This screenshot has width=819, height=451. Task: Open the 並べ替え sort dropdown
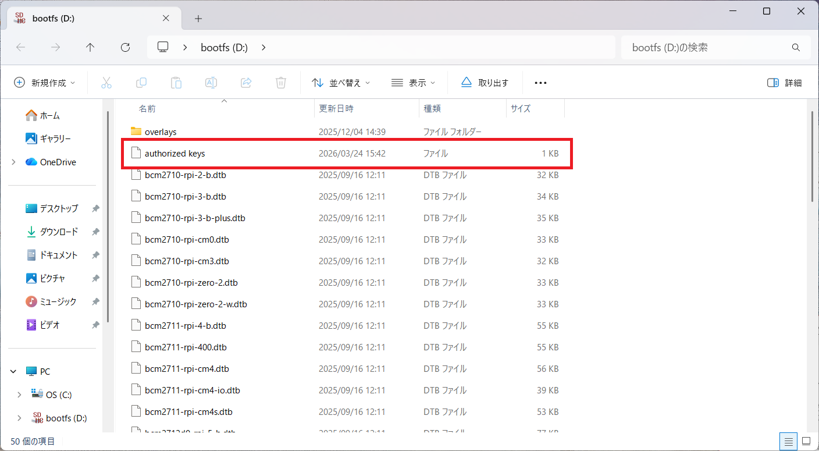[341, 83]
